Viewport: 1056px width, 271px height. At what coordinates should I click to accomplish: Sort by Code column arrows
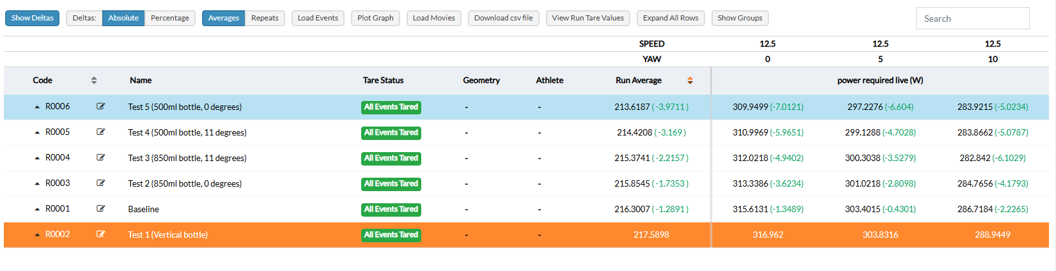tap(94, 81)
